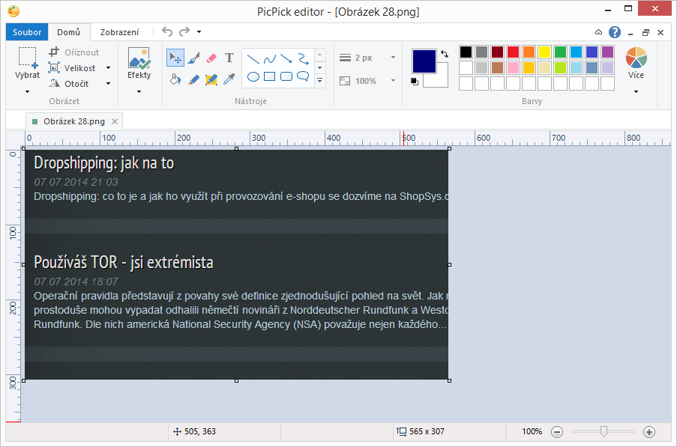The image size is (677, 447).
Task: Expand the Efekty dropdown
Action: tap(139, 91)
